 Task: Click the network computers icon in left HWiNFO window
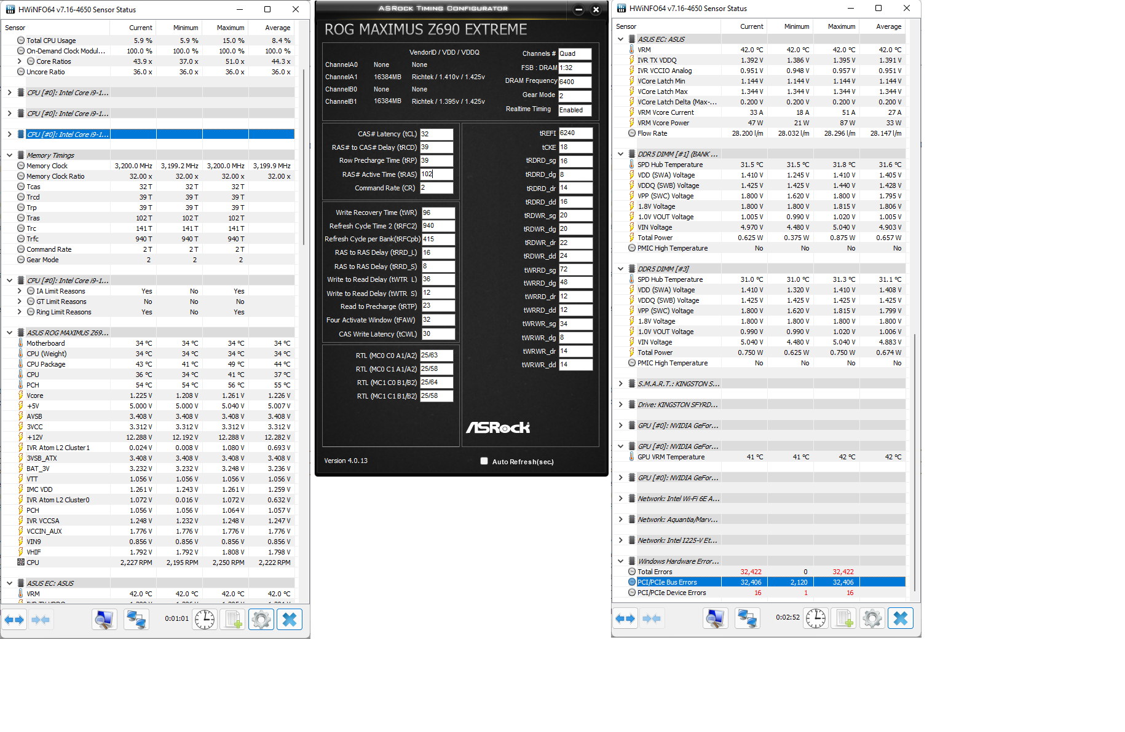136,620
